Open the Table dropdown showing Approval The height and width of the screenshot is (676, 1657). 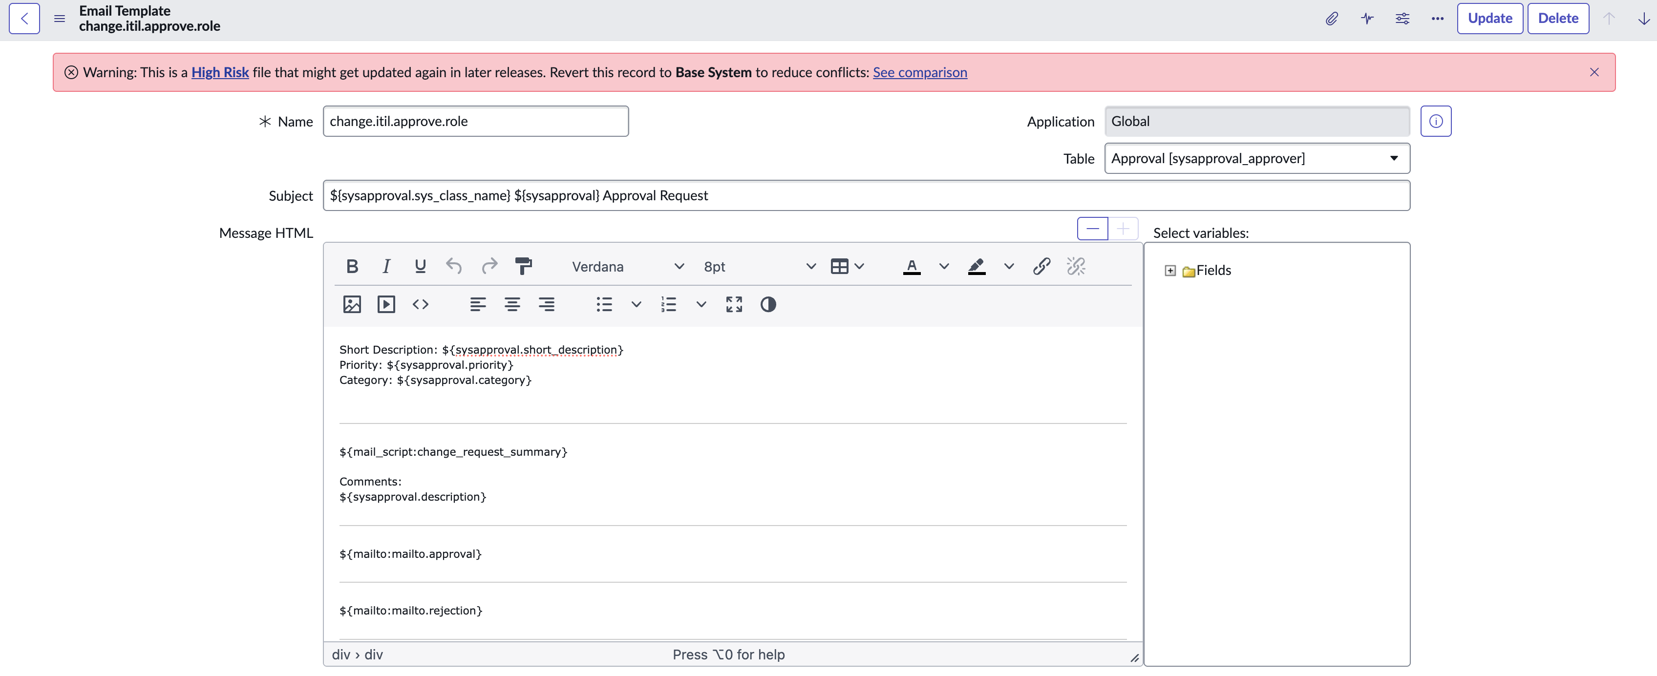[1257, 158]
